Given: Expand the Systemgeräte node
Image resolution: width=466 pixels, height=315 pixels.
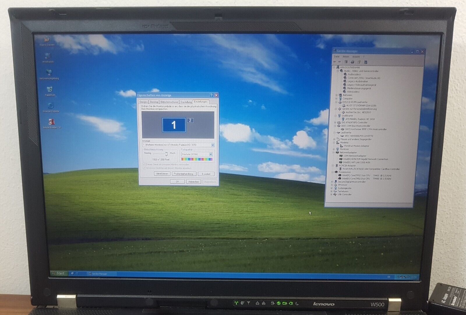Looking at the screenshot, I should point(332,188).
